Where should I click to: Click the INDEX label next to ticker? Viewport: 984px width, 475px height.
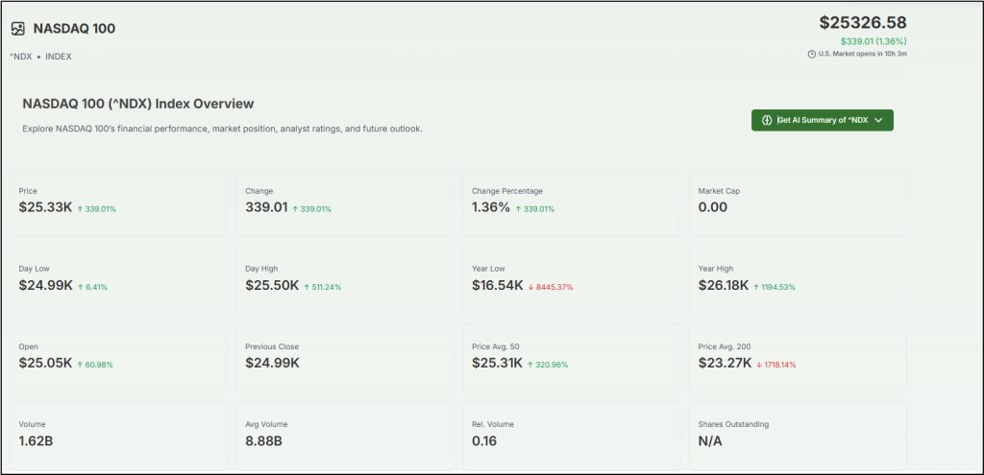click(59, 57)
